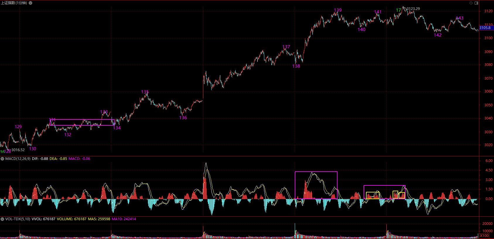Click pivot marker 137 on the chart
Viewport: 494px width, 239px height.
[286, 47]
